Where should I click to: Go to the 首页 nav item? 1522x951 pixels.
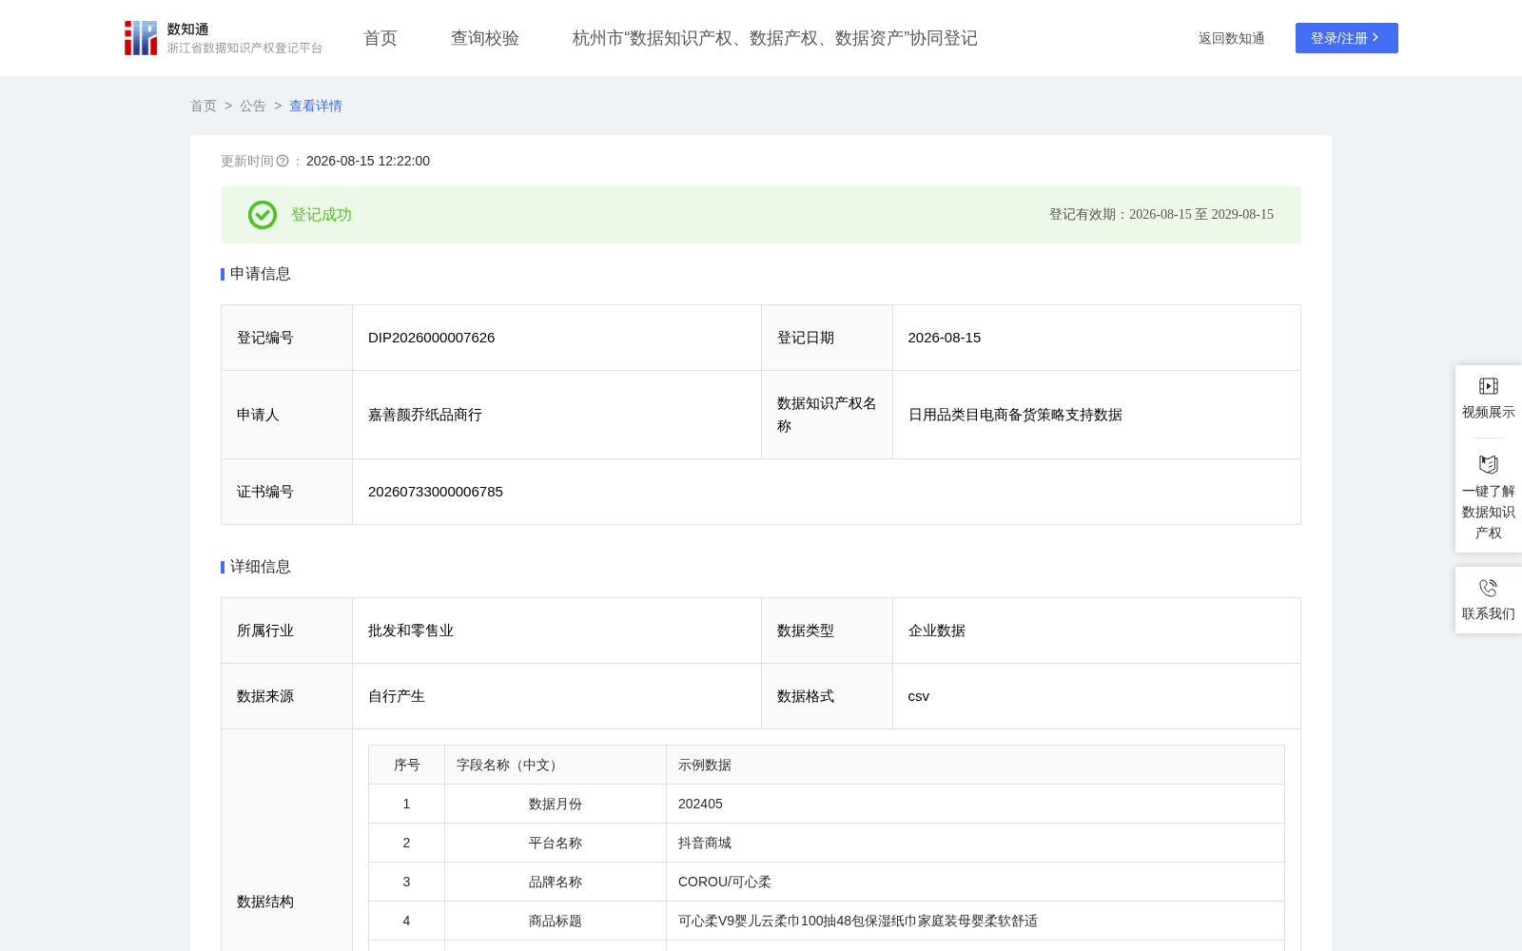point(380,38)
